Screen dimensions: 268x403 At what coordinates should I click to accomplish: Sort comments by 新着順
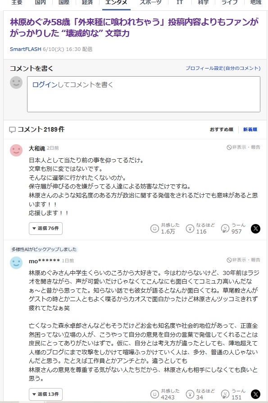click(250, 129)
